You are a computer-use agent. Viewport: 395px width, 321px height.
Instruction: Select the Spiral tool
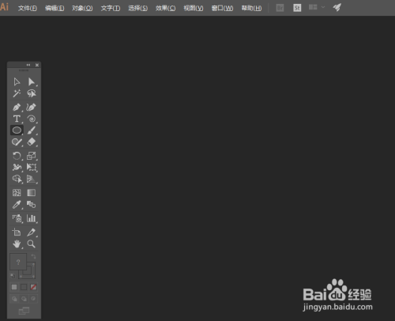click(32, 119)
